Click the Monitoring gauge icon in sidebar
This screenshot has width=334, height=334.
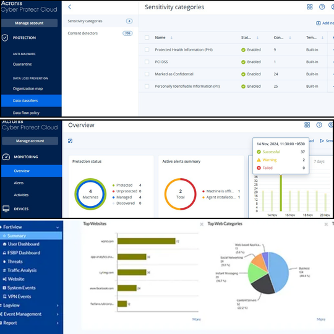[6, 157]
